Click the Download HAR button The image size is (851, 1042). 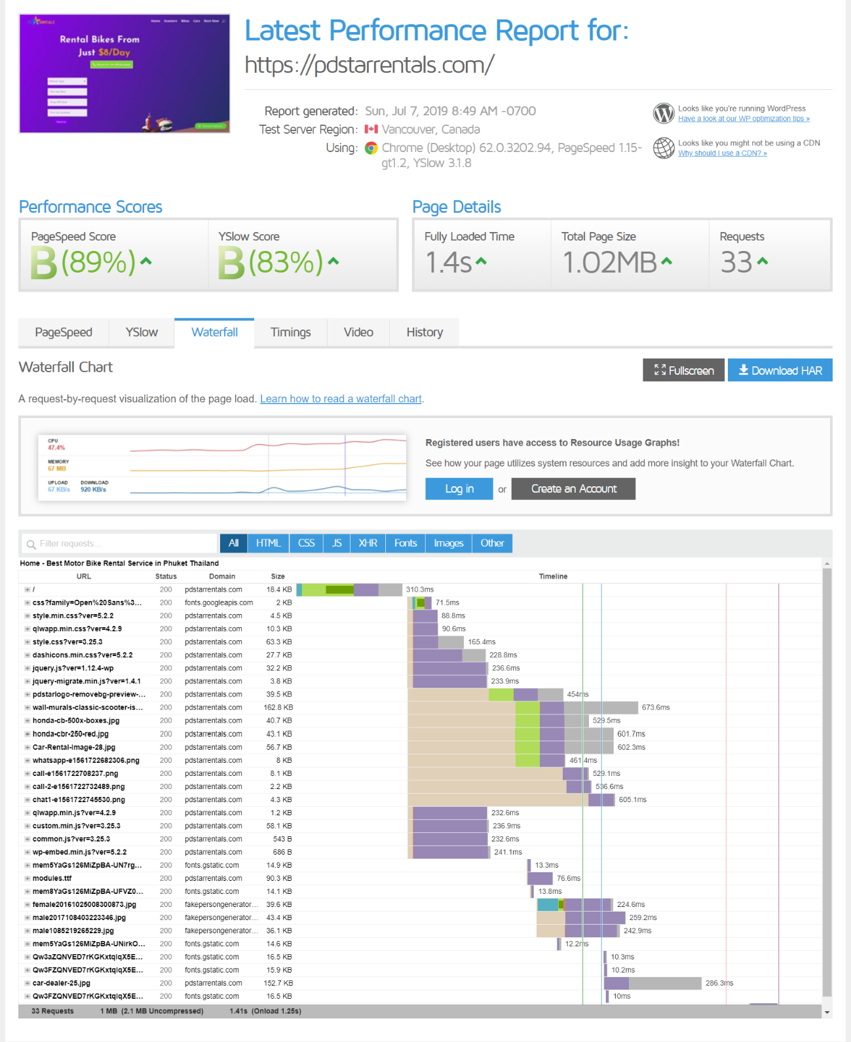tap(780, 370)
